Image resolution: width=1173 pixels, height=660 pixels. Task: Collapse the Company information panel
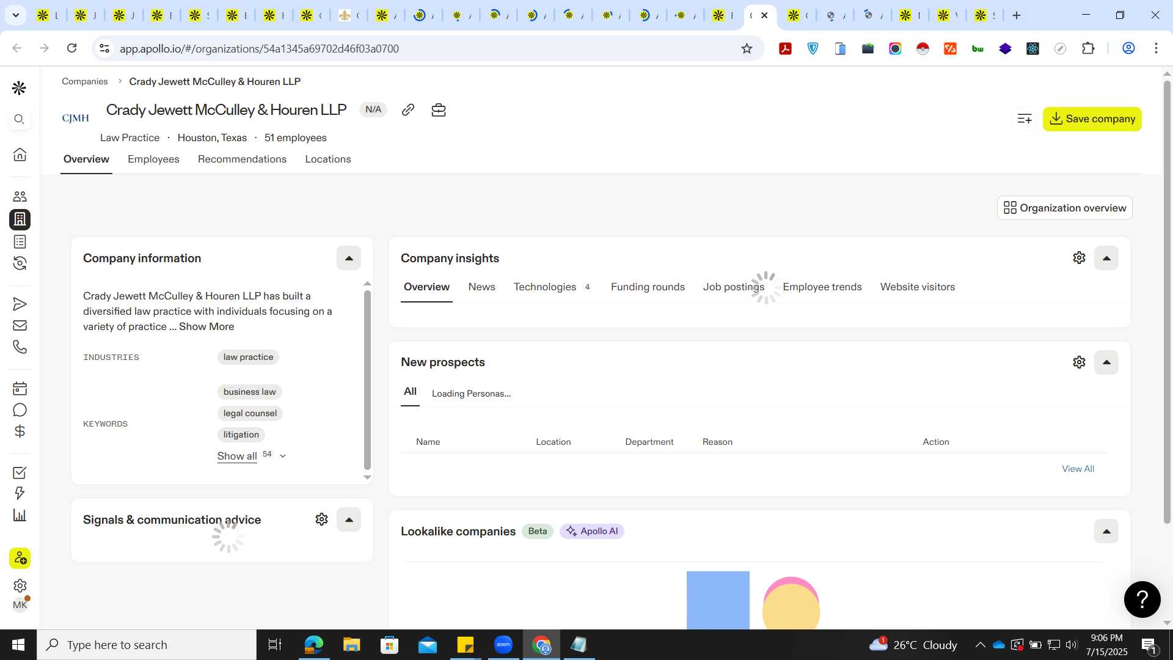click(349, 258)
